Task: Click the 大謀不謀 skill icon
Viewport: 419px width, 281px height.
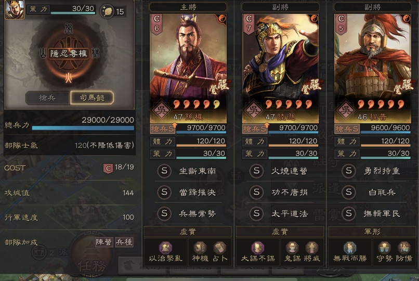Action: click(258, 248)
